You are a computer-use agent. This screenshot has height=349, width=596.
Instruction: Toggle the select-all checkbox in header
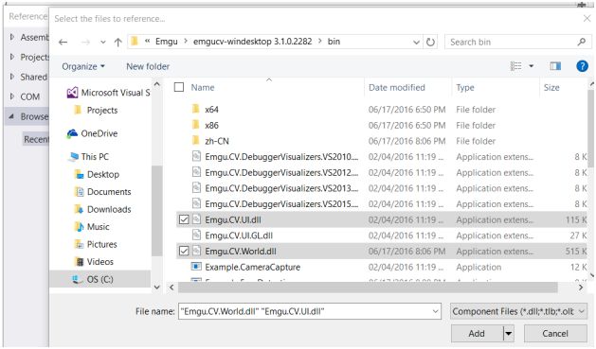coord(179,87)
